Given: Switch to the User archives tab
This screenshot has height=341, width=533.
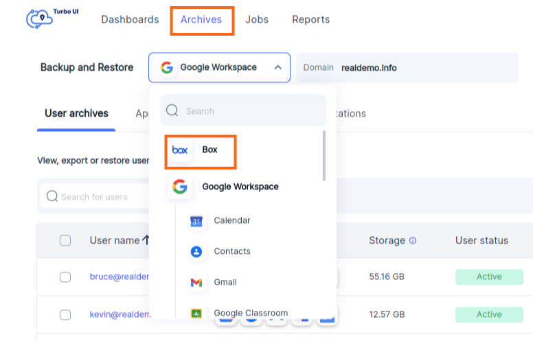Looking at the screenshot, I should [x=76, y=114].
